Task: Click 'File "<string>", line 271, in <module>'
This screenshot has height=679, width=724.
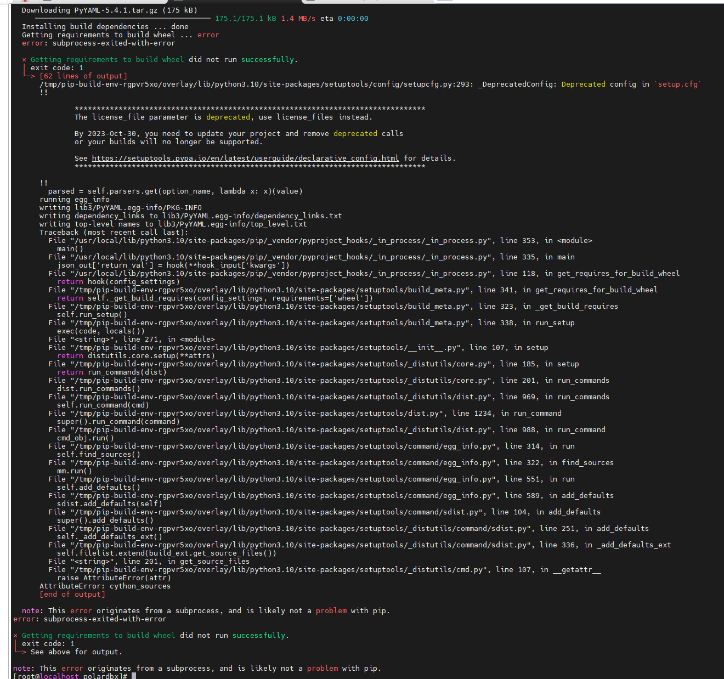Action: pyautogui.click(x=131, y=339)
